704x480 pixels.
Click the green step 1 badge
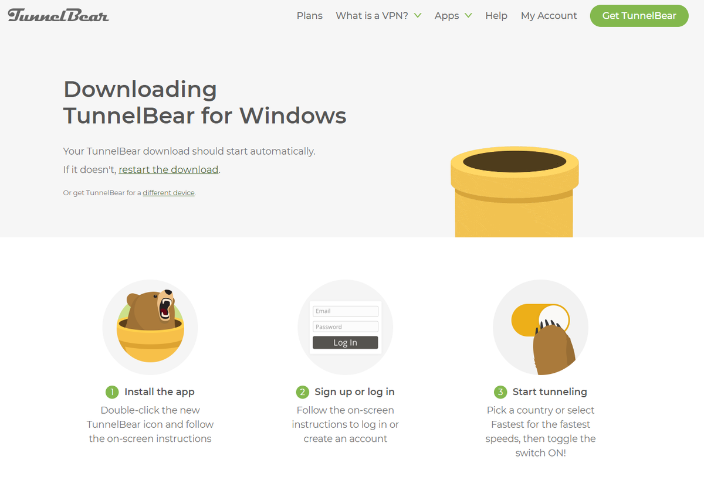click(x=111, y=392)
